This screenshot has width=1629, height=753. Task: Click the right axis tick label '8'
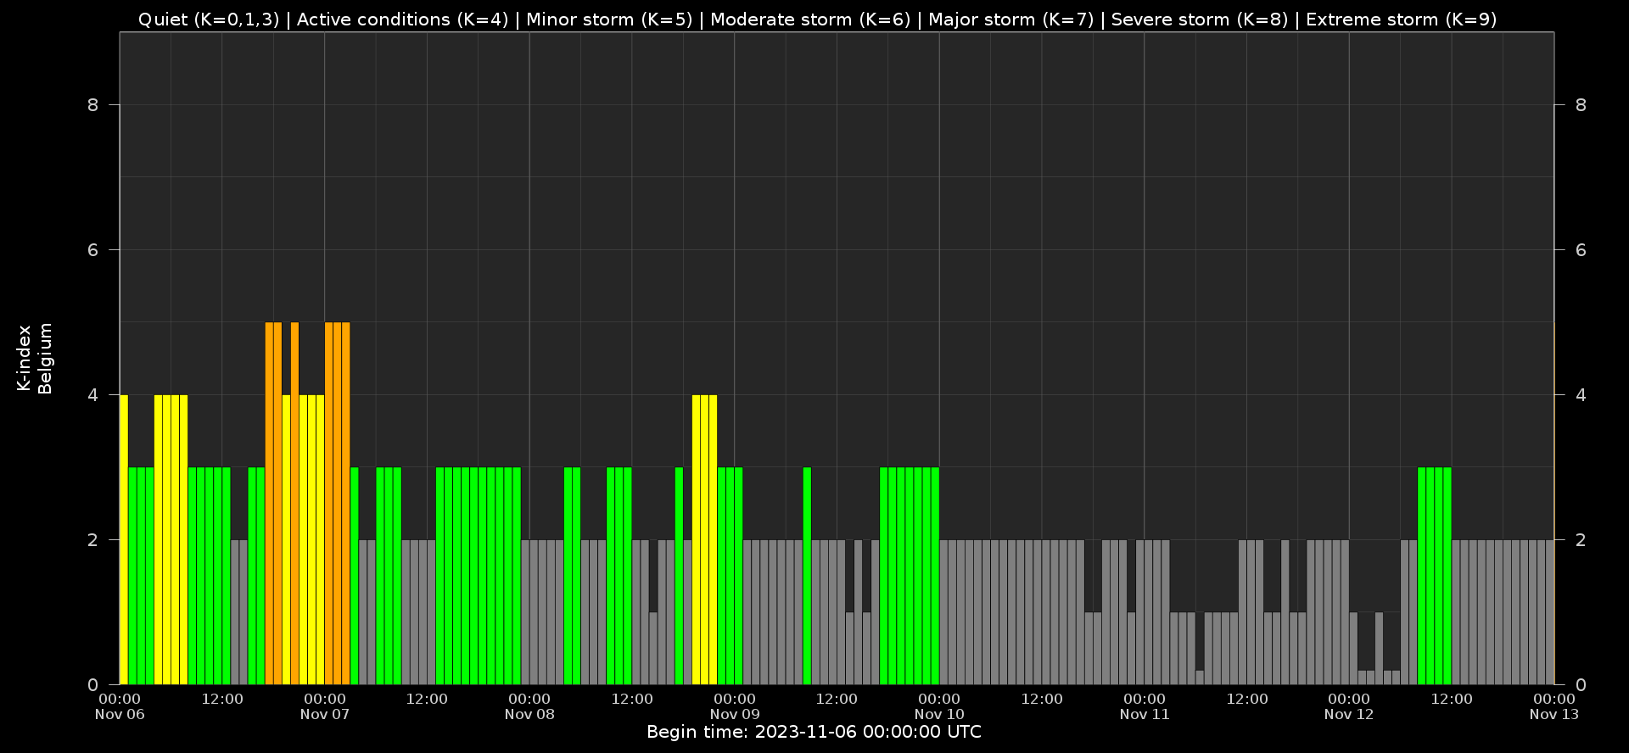[1581, 104]
